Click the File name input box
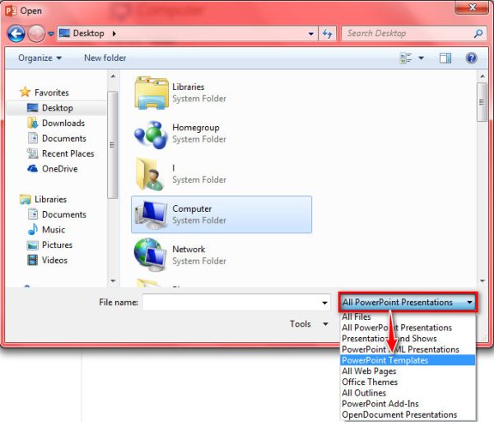The width and height of the screenshot is (494, 422). coord(231,302)
